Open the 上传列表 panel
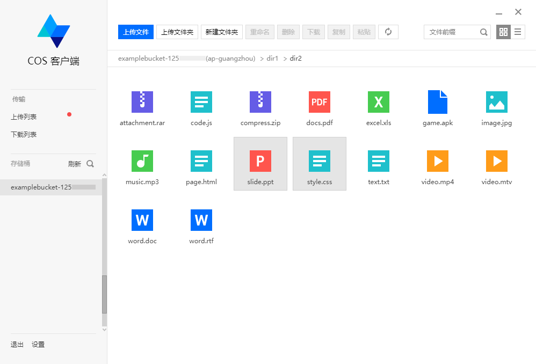 point(24,117)
